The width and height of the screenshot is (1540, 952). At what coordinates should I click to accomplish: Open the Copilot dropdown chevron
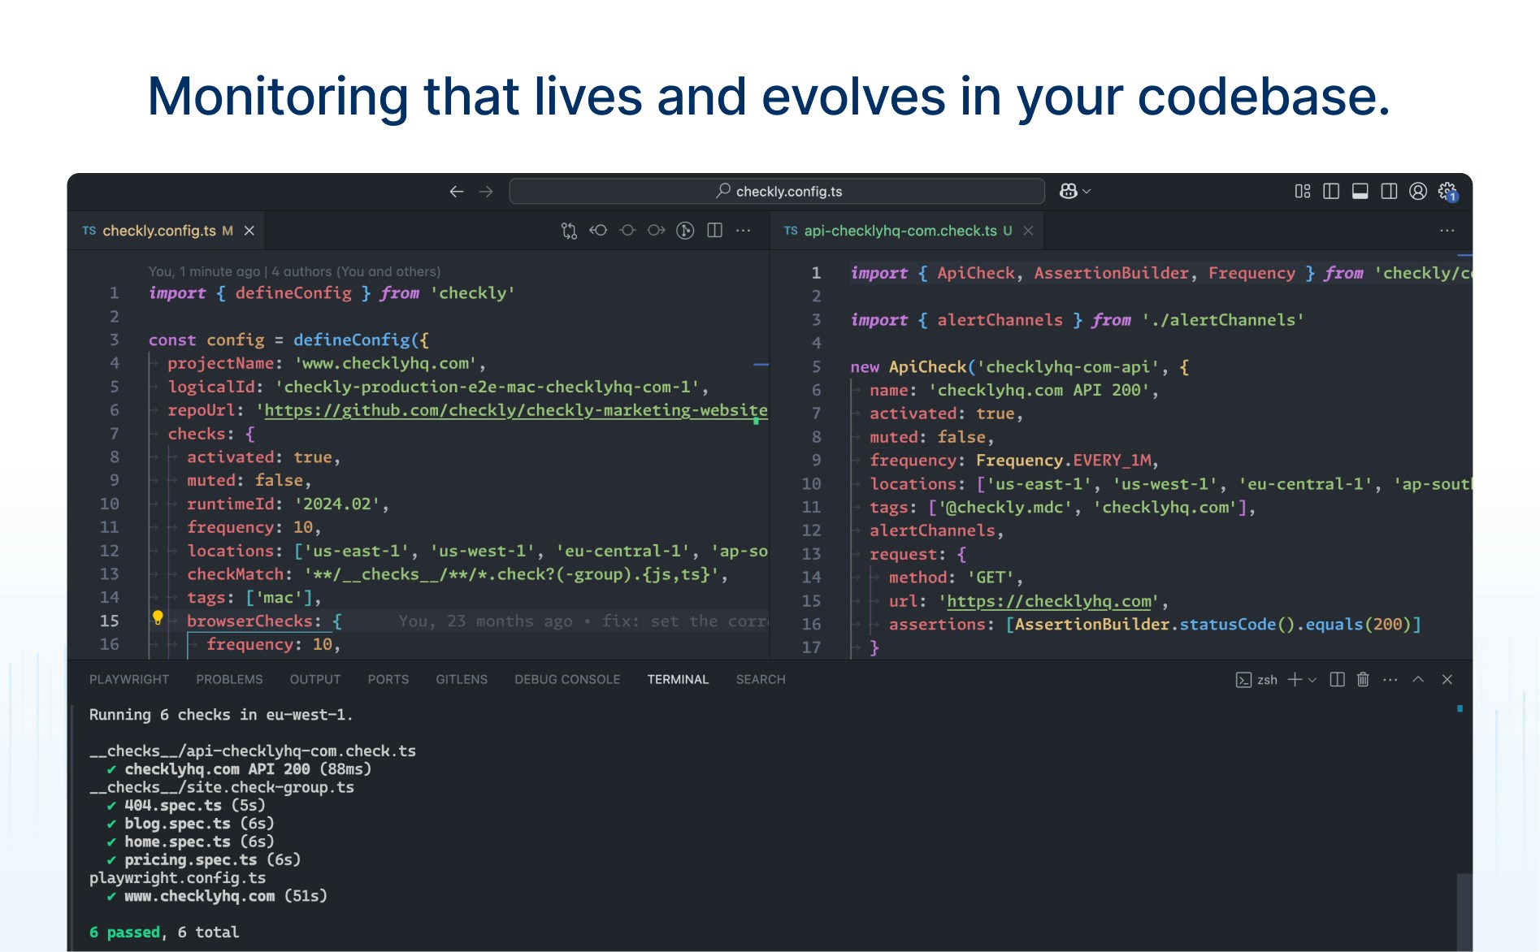click(x=1086, y=191)
